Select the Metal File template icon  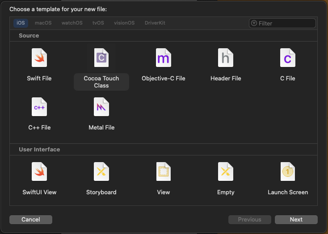[x=101, y=107]
